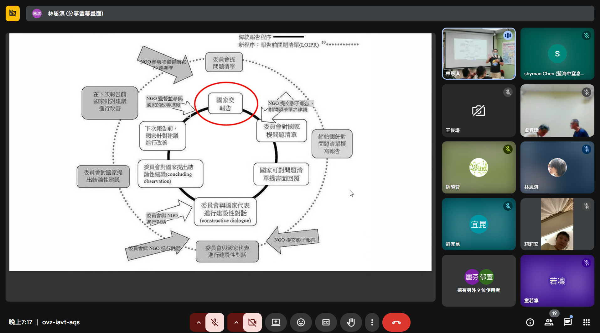600x333 pixels.
Task: Expand video settings chevron beside camera
Action: click(236, 322)
